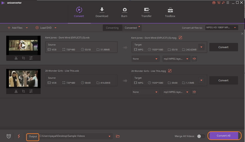Open effects settings for Kent Jones video

tap(31, 58)
